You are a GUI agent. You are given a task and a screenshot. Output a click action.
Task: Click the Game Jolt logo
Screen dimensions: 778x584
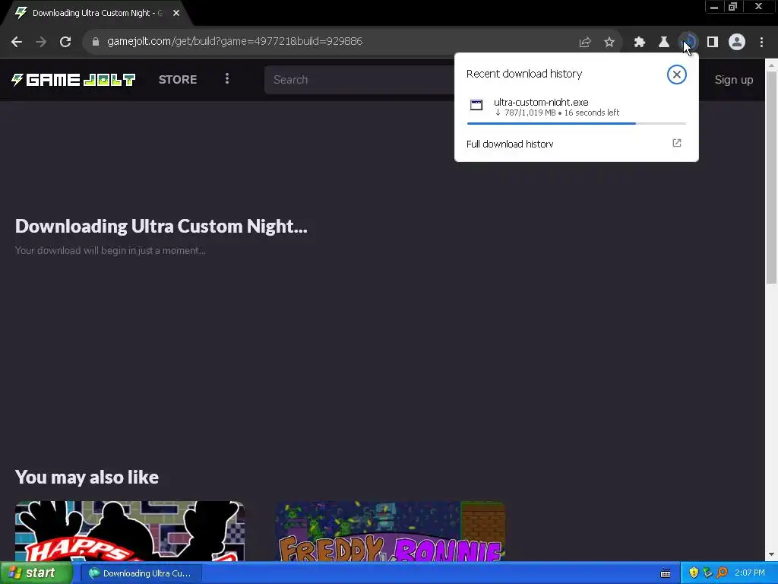74,79
